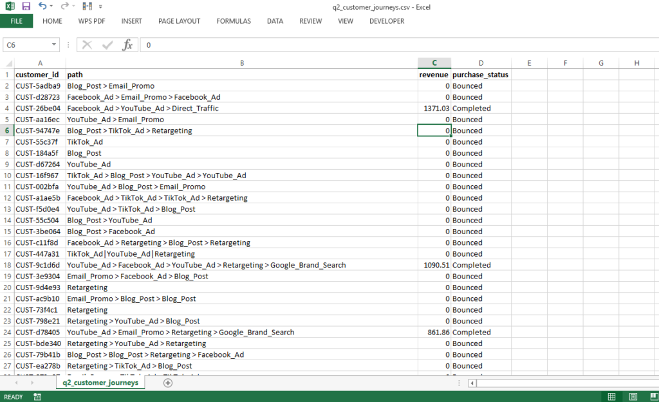The height and width of the screenshot is (402, 659).
Task: Open the FILE tab
Action: (16, 21)
